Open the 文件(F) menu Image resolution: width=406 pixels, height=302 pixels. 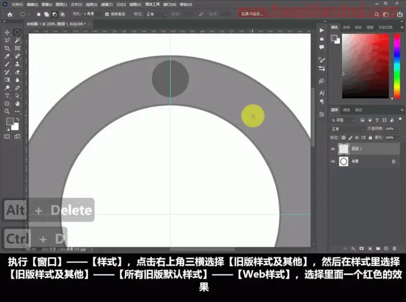point(17,5)
